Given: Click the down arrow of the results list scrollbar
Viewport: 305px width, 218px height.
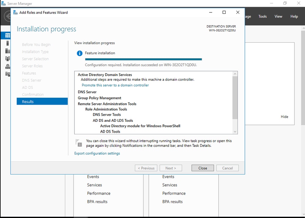Looking at the screenshot, I should pos(235,132).
